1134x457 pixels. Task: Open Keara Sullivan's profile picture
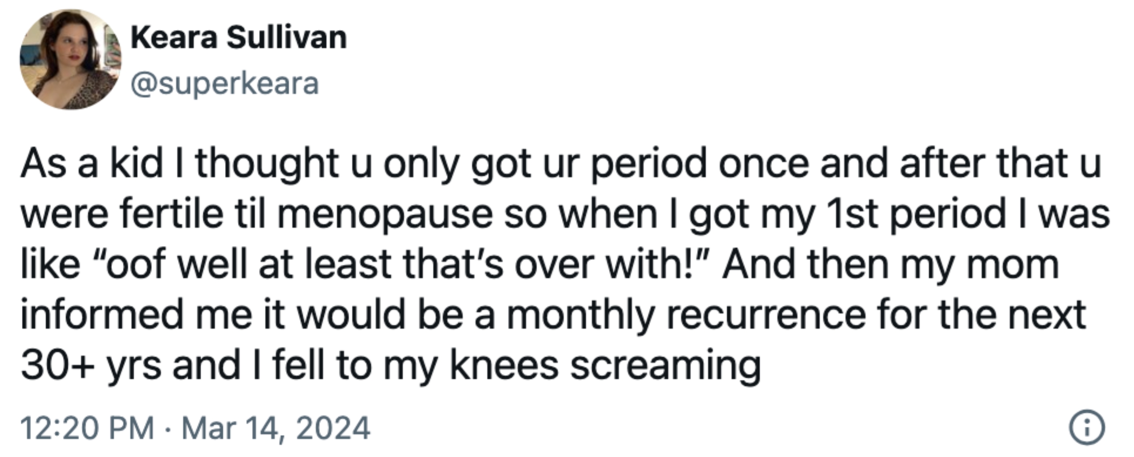pyautogui.click(x=70, y=59)
